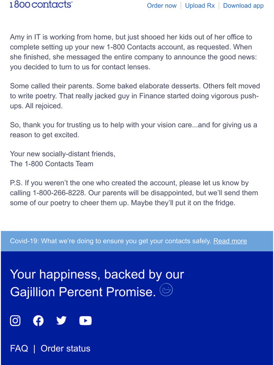Open the FAQ footer link
The image size is (274, 365).
(x=19, y=348)
